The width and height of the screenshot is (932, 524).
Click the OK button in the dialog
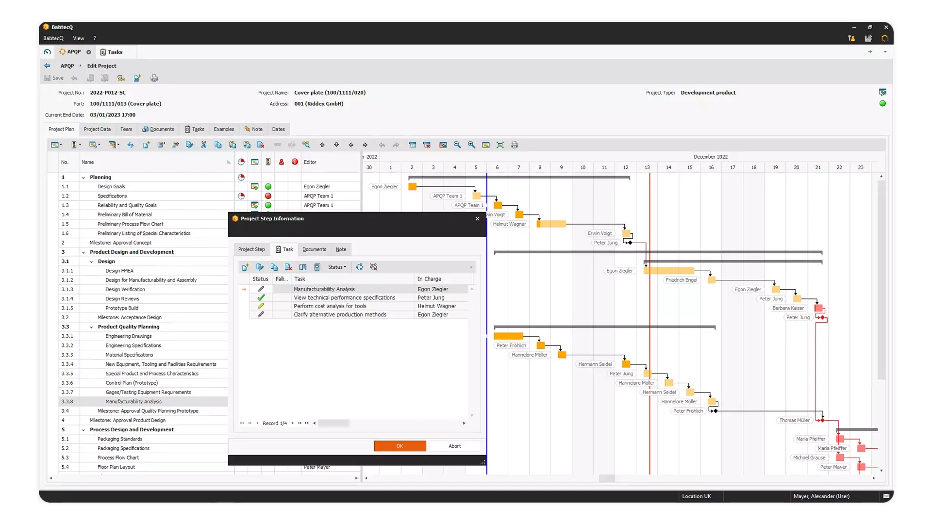pos(400,445)
